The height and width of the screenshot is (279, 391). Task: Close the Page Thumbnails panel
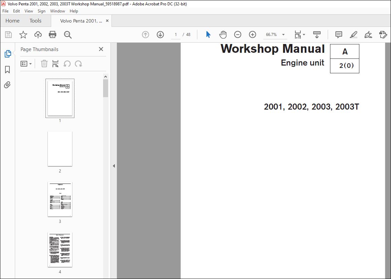101,49
